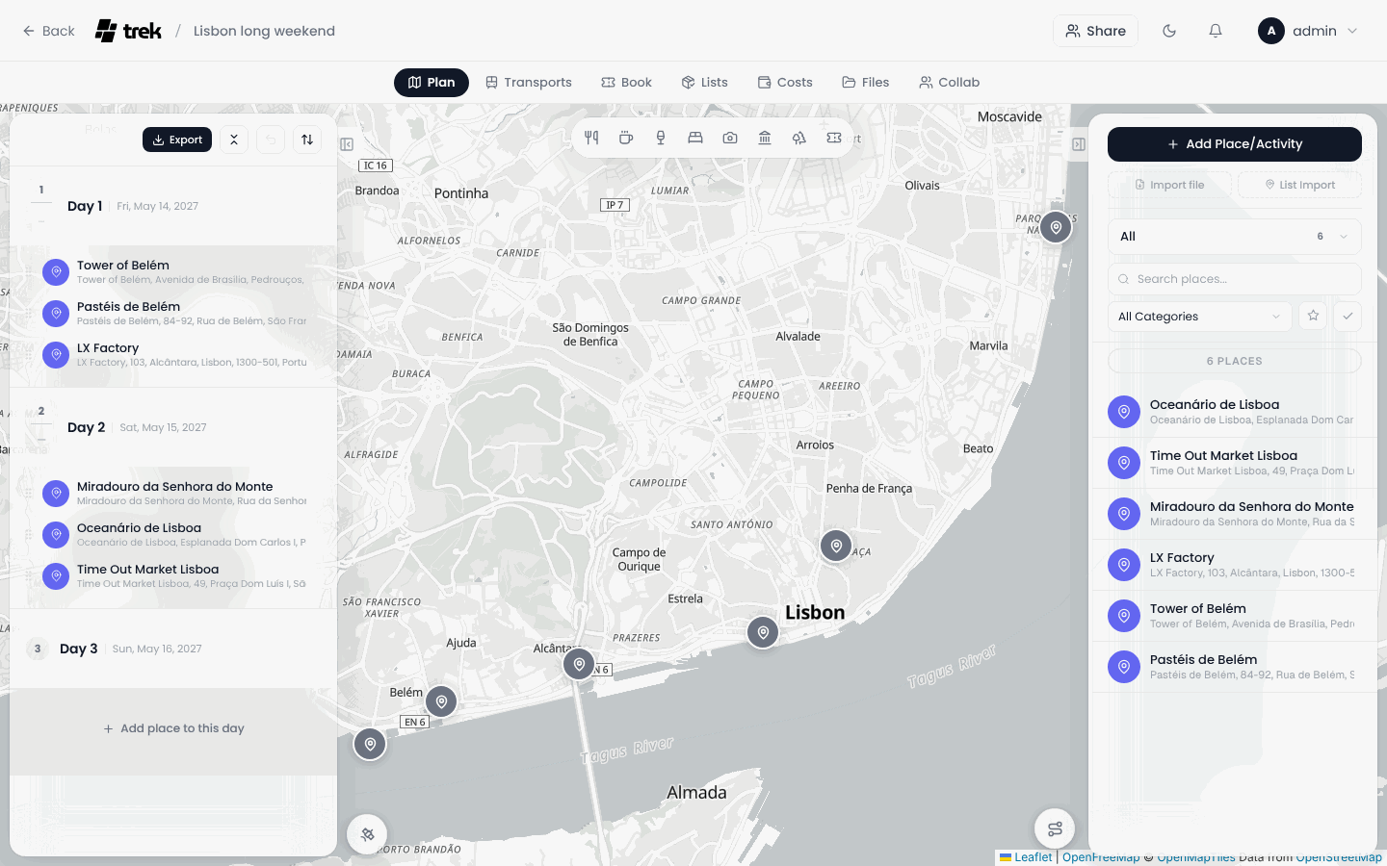Click the trek logo
Screen dimensions: 1387x866
[128, 31]
